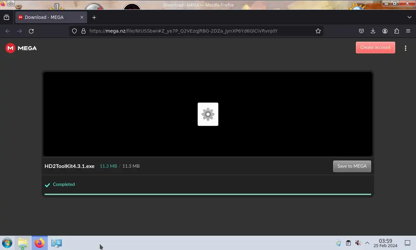Screen dimensions: 416x250
Task: Close the Download - MEGA tab
Action: click(82, 17)
